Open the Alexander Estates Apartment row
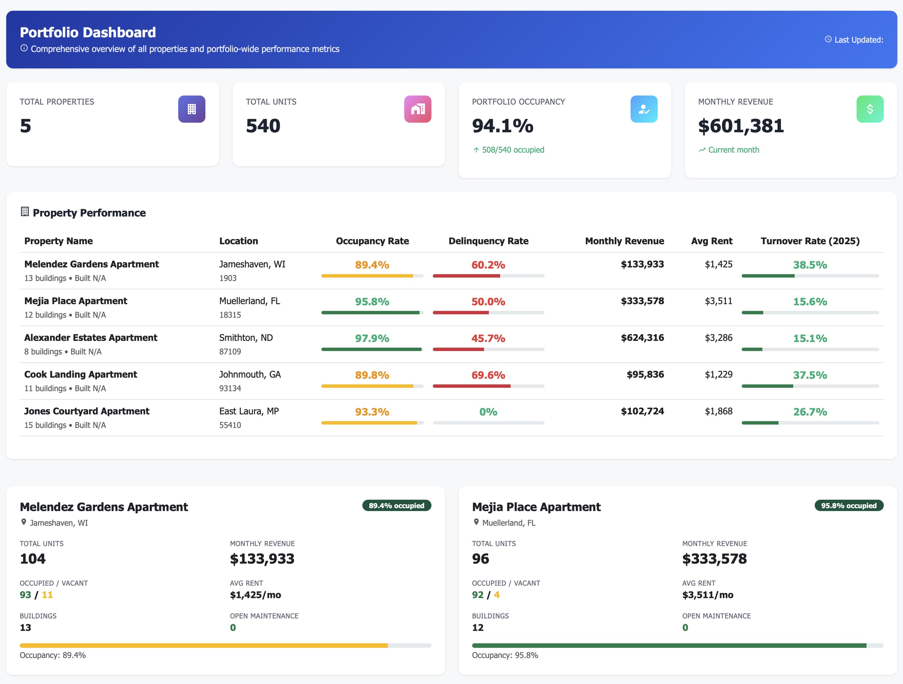 click(90, 338)
